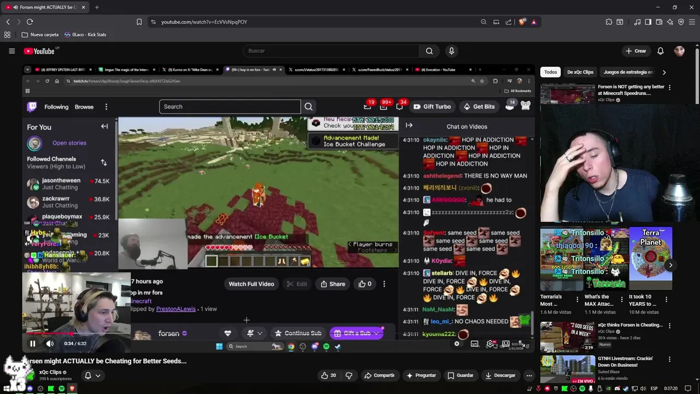Screen dimensions: 700x394
Task: Open the Brave Wallet icon
Action: point(659,22)
